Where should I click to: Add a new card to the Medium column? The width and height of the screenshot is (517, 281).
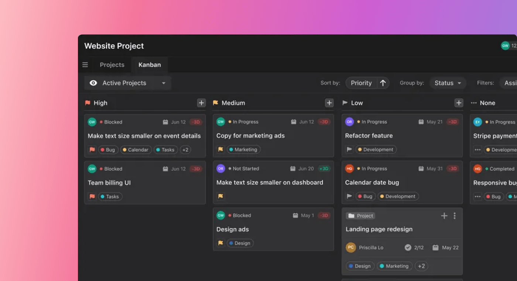coord(329,103)
